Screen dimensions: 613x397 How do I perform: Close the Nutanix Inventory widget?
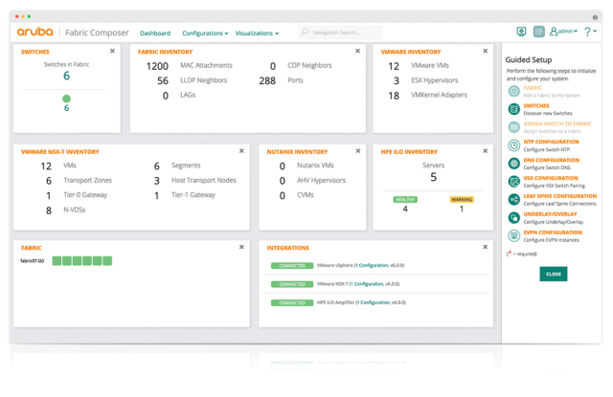click(357, 151)
